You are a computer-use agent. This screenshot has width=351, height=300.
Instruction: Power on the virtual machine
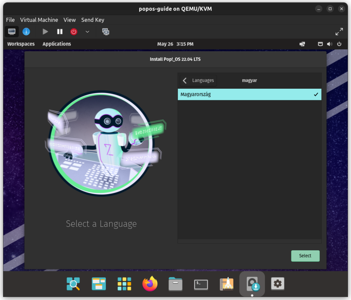point(45,32)
